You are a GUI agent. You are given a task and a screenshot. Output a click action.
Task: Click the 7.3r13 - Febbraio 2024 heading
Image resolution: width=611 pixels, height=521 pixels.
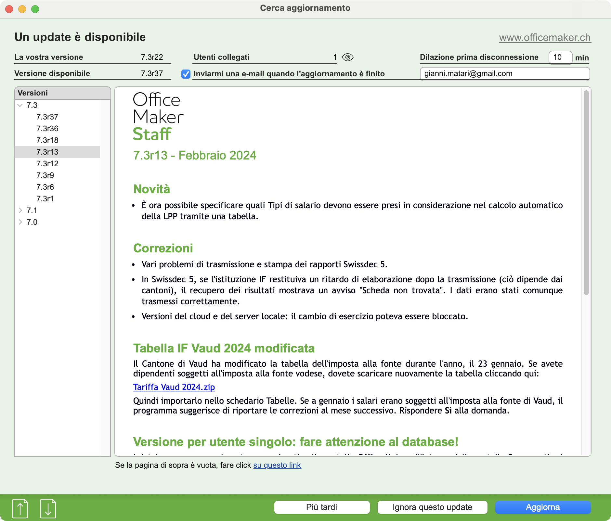pyautogui.click(x=195, y=156)
